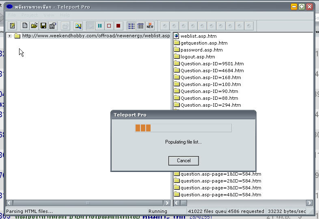
Task: Cancel the Populating file list dialog
Action: point(183,161)
